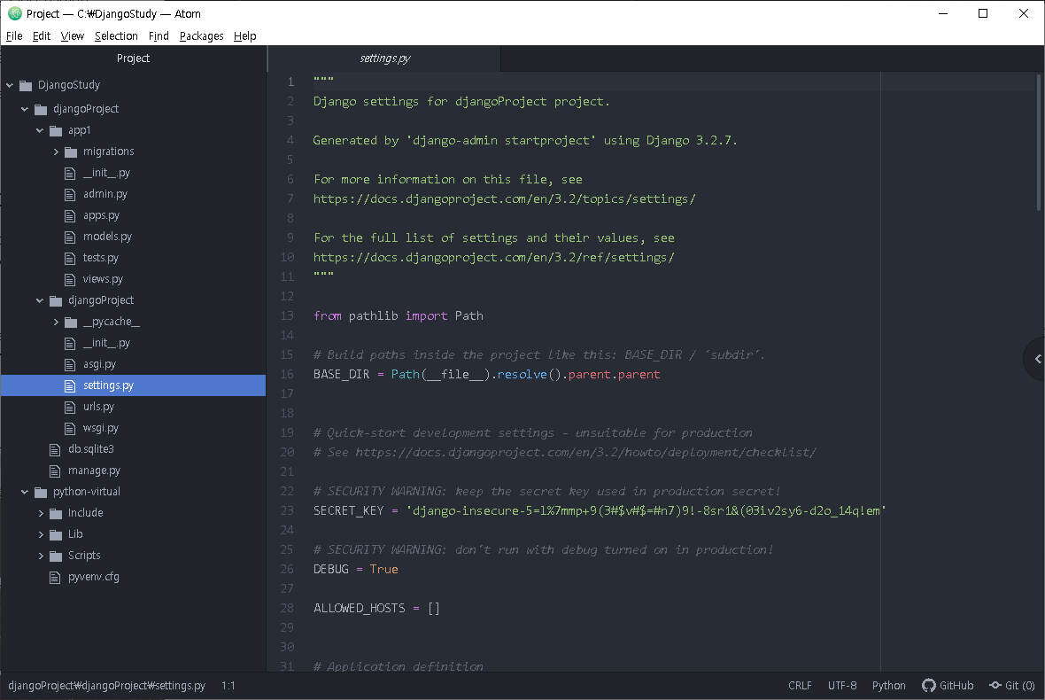Image resolution: width=1045 pixels, height=700 pixels.
Task: Collapse the first-level djangoProject folder chevron
Action: pos(25,109)
